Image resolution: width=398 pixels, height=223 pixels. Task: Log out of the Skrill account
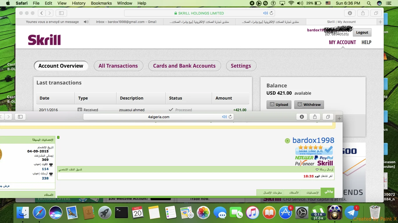coord(362,33)
